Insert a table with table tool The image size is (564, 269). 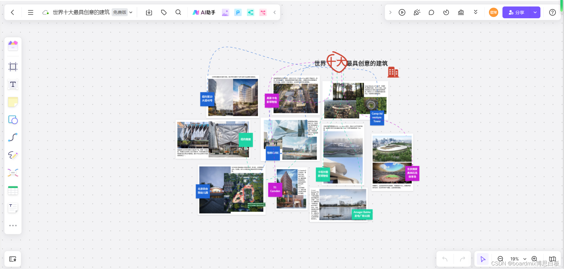click(x=13, y=190)
